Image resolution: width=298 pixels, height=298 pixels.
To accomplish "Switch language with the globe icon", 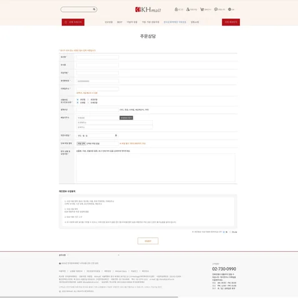I will [230, 9].
